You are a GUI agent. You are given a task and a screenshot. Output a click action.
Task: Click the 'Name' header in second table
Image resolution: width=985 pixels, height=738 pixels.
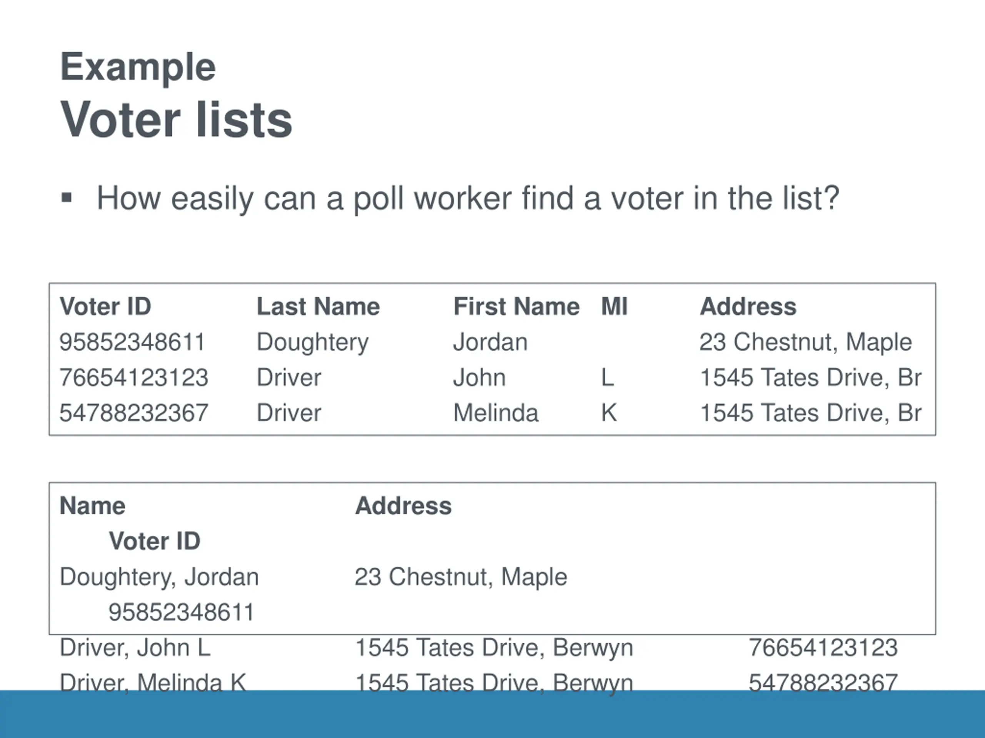(93, 506)
